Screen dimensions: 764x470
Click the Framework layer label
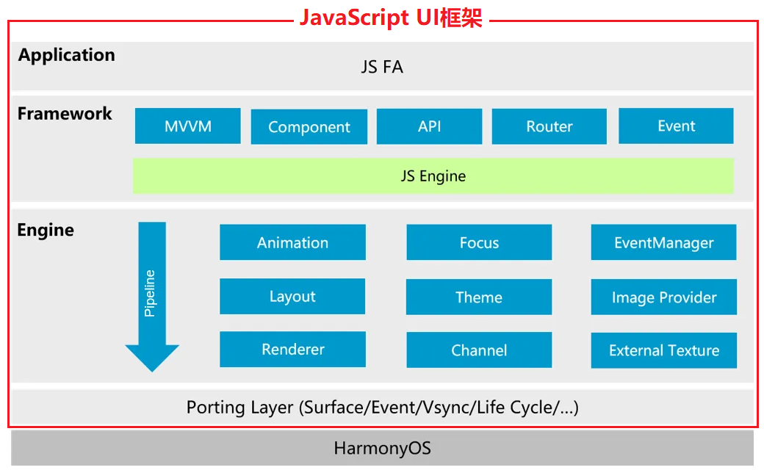click(x=65, y=114)
